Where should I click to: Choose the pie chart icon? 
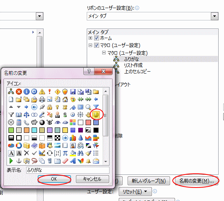pyautogui.click(x=11, y=146)
